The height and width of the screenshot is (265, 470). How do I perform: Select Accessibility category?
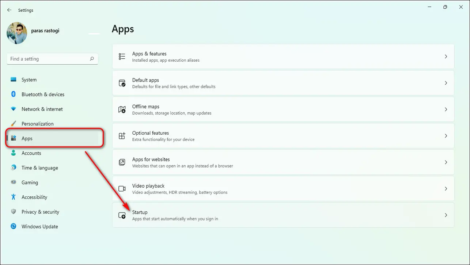pos(52,197)
